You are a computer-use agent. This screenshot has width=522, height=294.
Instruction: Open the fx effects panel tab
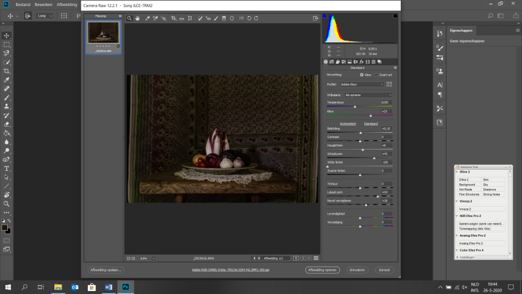(x=361, y=62)
